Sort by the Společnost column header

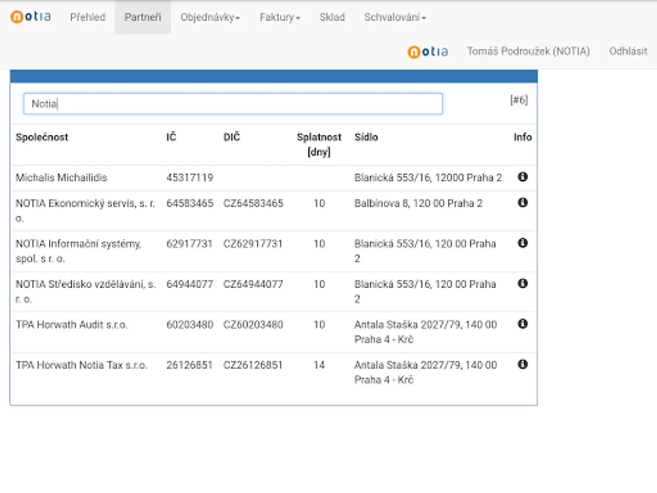tap(42, 137)
